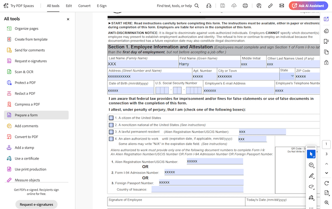The image size is (332, 209).
Task: Click the Foreign Passport Number field
Action: coord(201,182)
